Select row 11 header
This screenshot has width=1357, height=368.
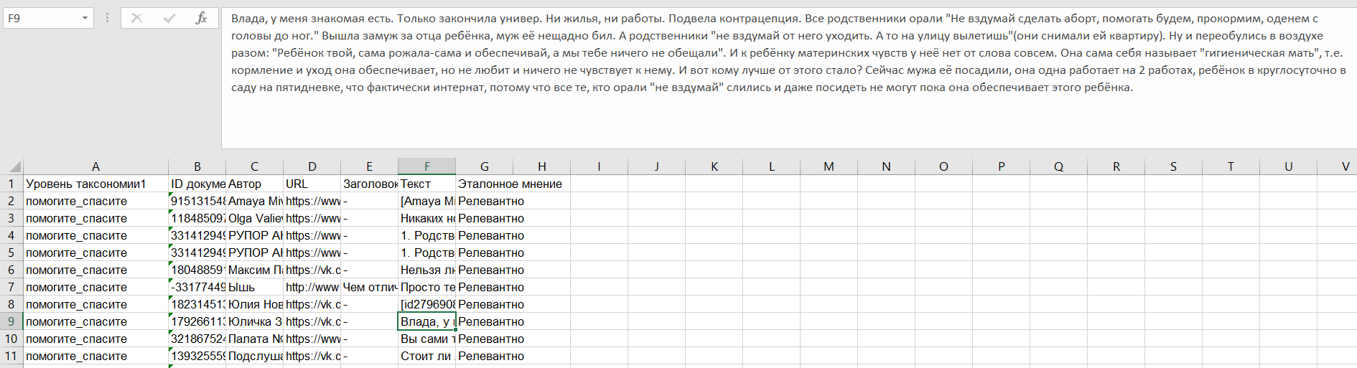(11, 356)
